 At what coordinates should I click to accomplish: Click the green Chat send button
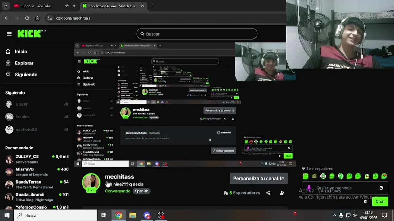[x=380, y=201]
